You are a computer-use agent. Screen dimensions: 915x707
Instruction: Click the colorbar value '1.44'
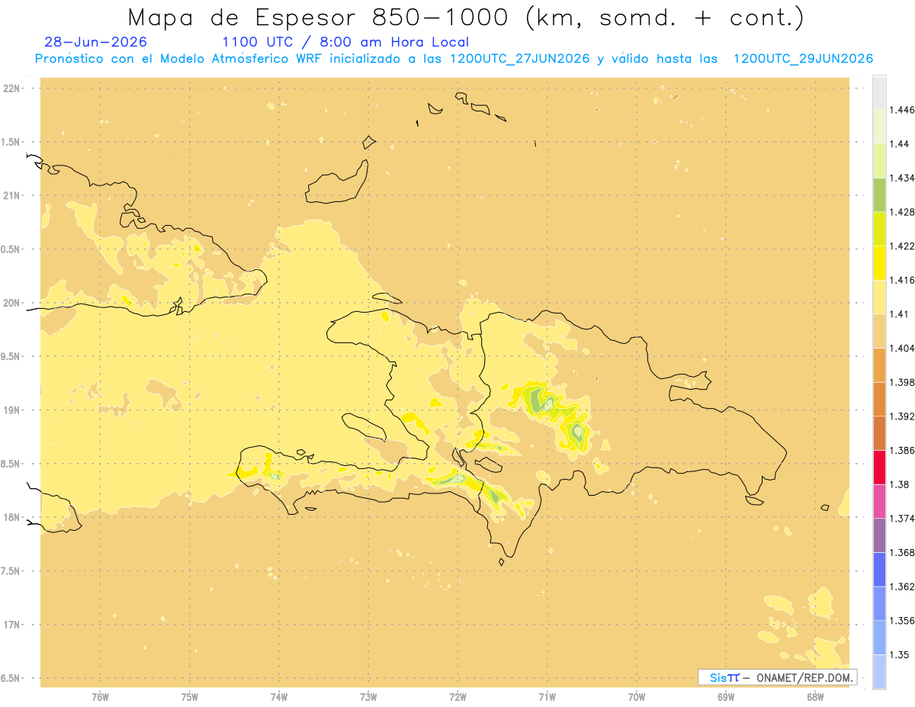(901, 144)
